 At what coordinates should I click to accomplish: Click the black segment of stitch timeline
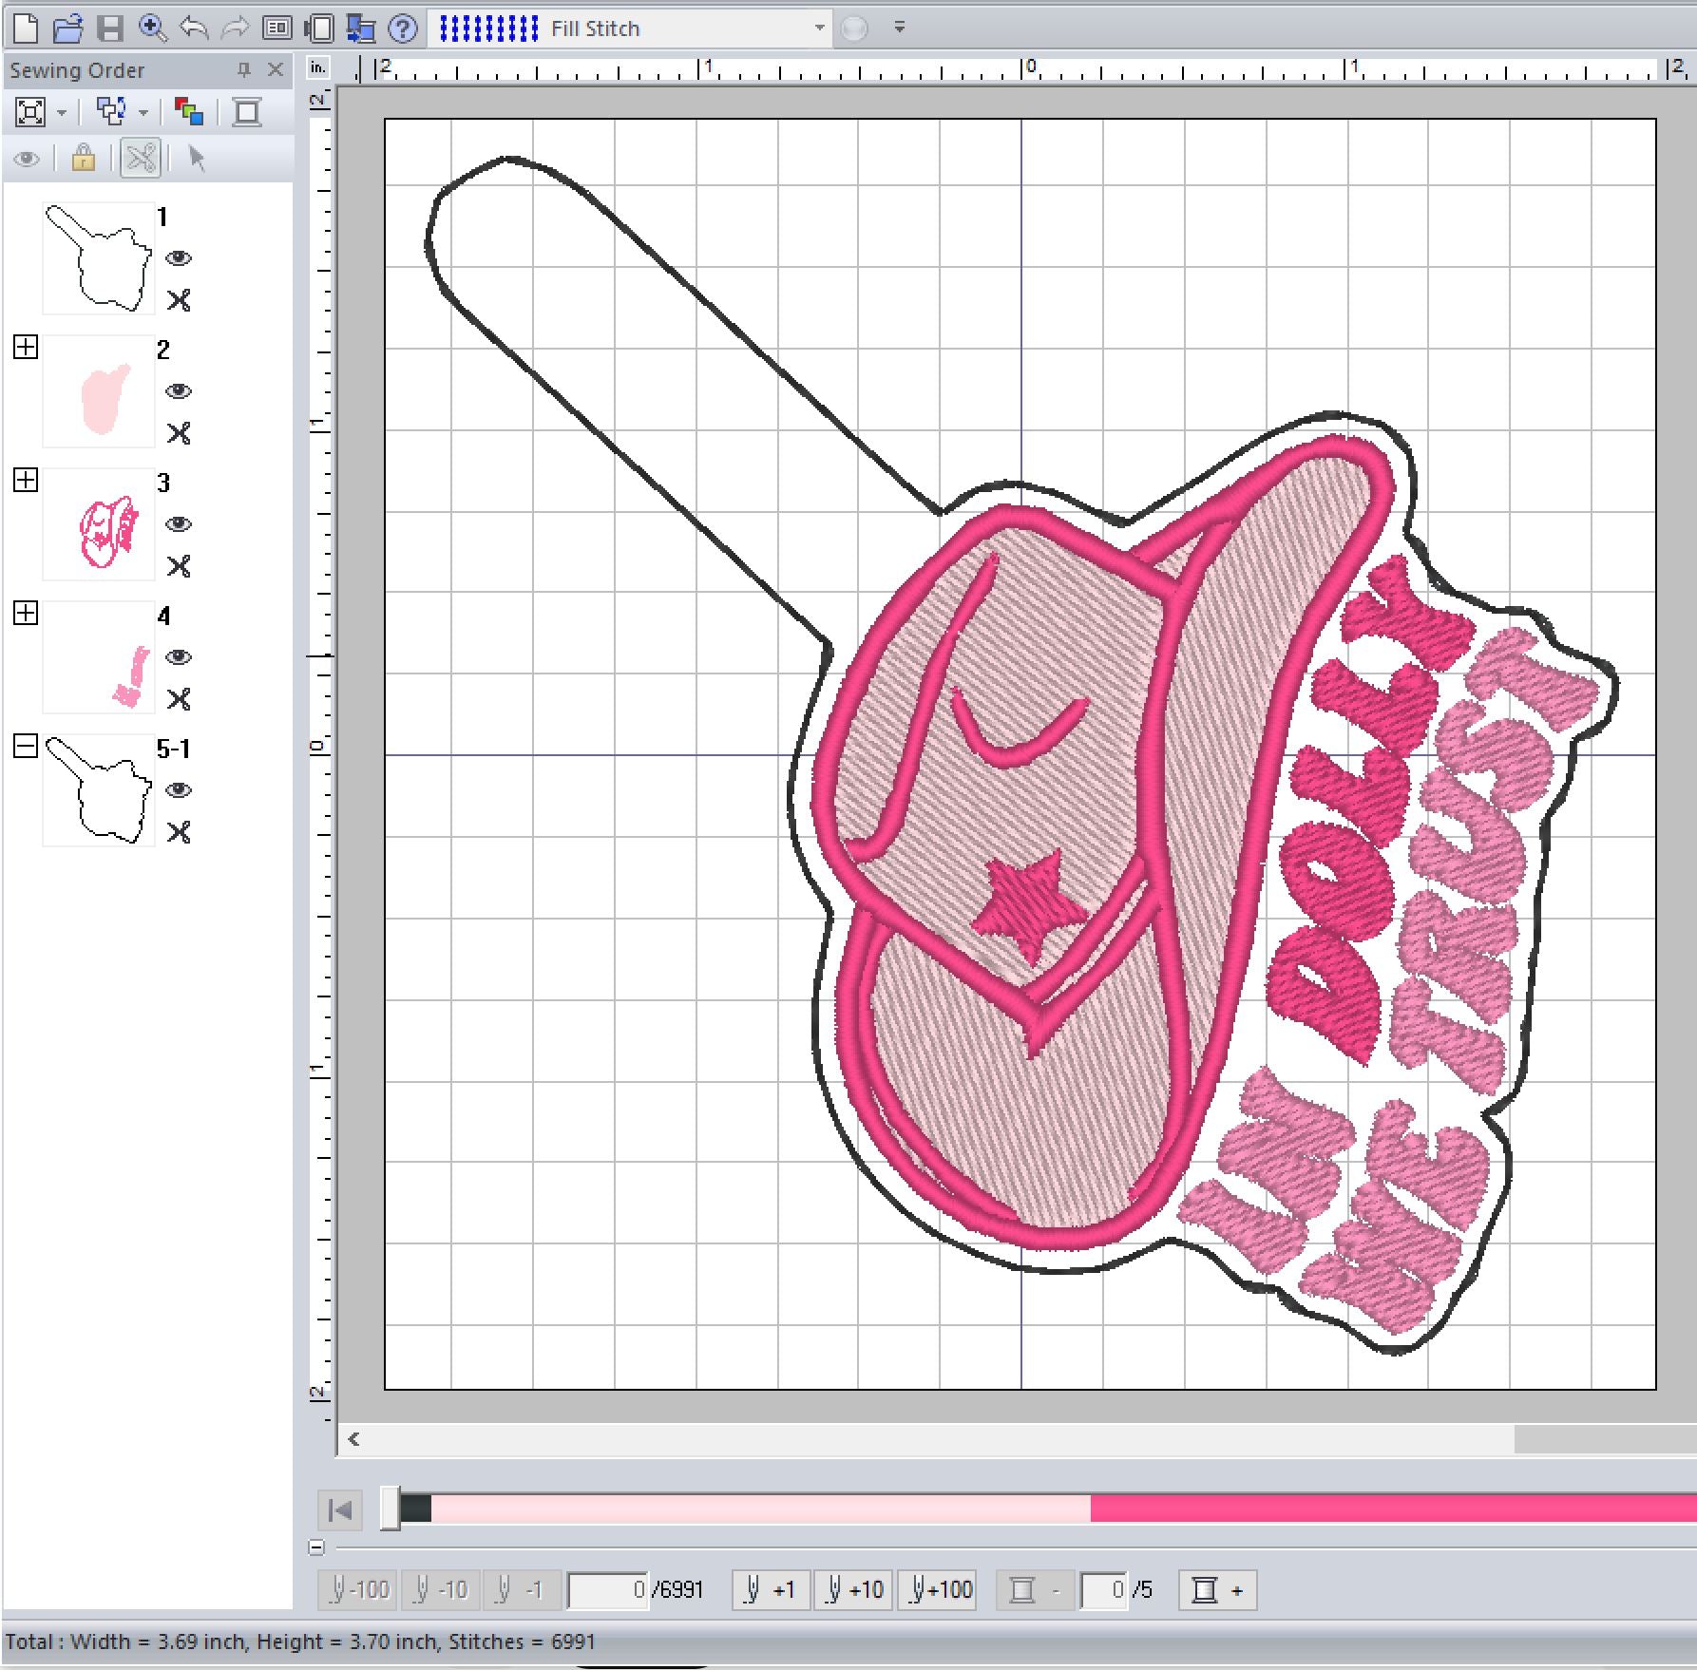415,1509
